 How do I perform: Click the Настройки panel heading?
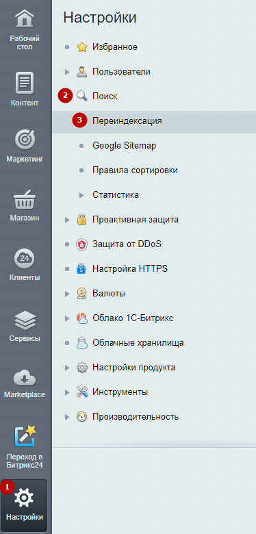[x=100, y=18]
